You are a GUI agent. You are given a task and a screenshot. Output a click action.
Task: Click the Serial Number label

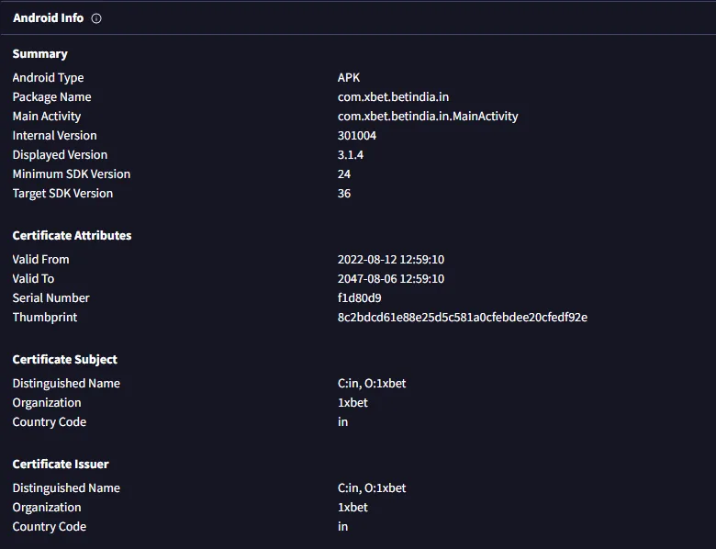pos(51,297)
